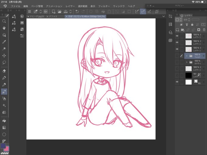
Task: Toggle set as reference layer lighthouse
Action: tap(187, 24)
